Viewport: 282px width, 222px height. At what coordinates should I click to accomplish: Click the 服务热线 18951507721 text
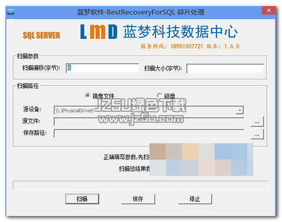tap(172, 46)
